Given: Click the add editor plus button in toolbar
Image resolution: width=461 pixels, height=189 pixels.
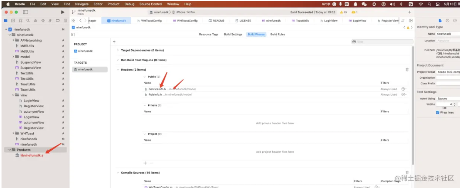Looking at the screenshot, I should click(x=409, y=12).
